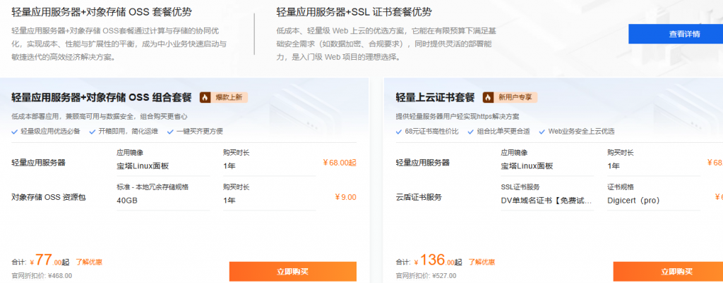Viewport: 723px width, 283px height.
Task: Click 立即购买 in the OSS 组合套餐 card
Action: click(x=293, y=272)
